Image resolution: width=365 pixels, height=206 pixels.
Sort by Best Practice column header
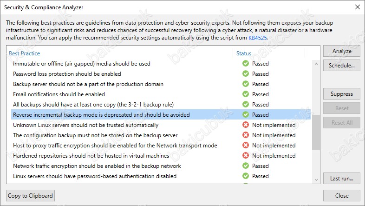25,53
